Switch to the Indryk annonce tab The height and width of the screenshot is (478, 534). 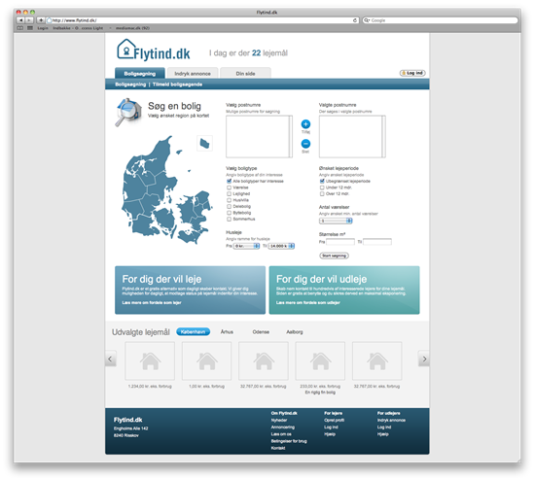pos(193,73)
